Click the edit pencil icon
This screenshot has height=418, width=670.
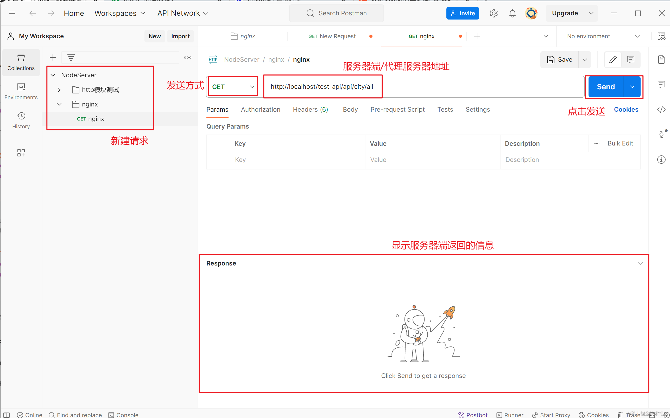click(613, 59)
